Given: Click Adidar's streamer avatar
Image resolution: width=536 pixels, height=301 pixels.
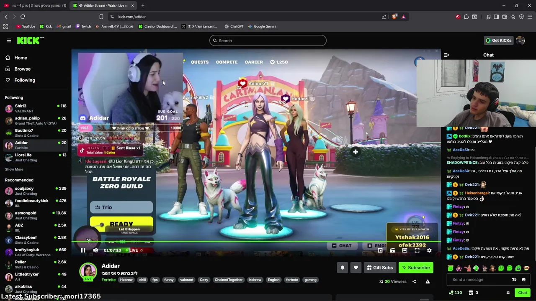Looking at the screenshot, I should click(x=88, y=271).
